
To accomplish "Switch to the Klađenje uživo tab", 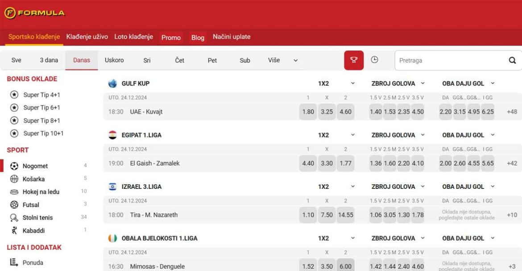I will [x=87, y=37].
